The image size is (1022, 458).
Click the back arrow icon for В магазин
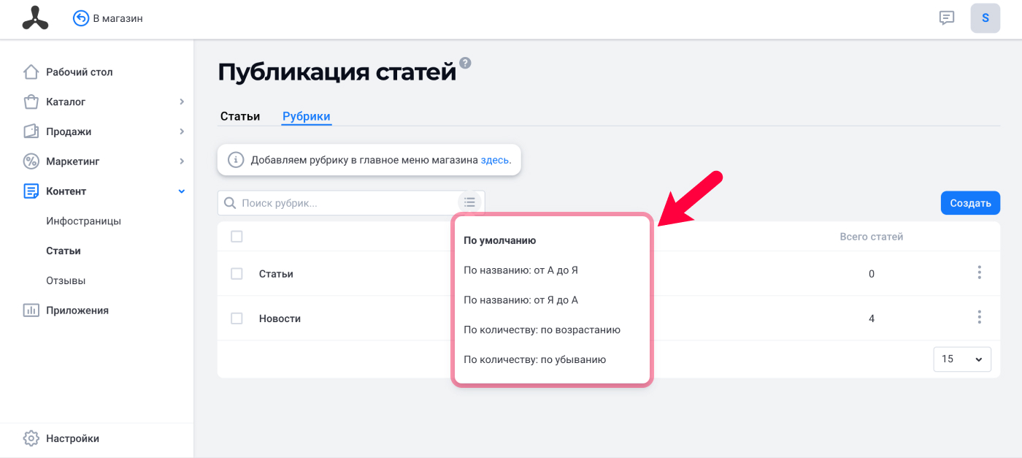click(x=81, y=18)
